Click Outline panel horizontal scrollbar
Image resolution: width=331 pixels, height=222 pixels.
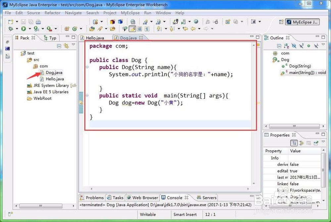tap(295, 127)
